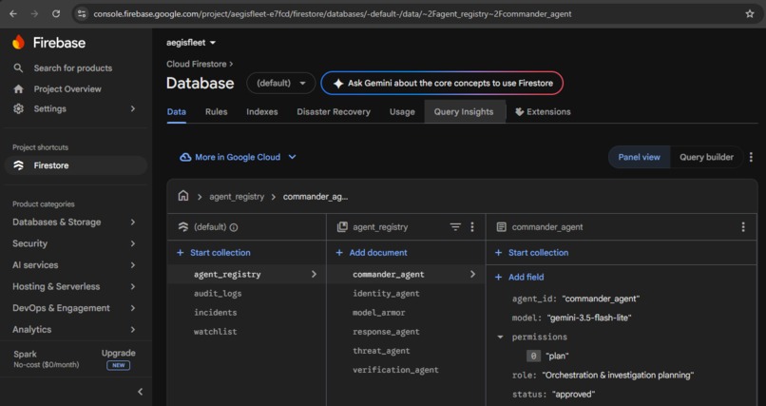The image size is (766, 406).
Task: Open the Disaster Recovery tab
Action: (334, 112)
